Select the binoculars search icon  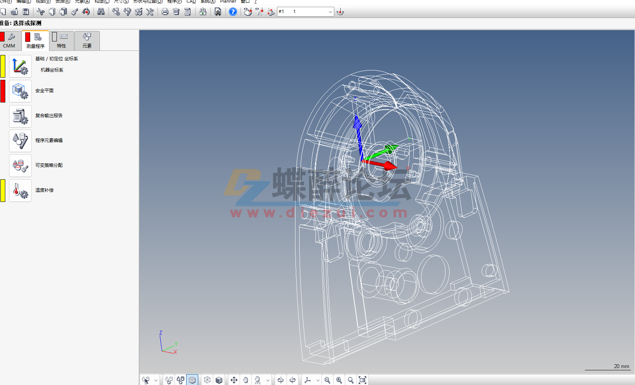click(x=101, y=12)
